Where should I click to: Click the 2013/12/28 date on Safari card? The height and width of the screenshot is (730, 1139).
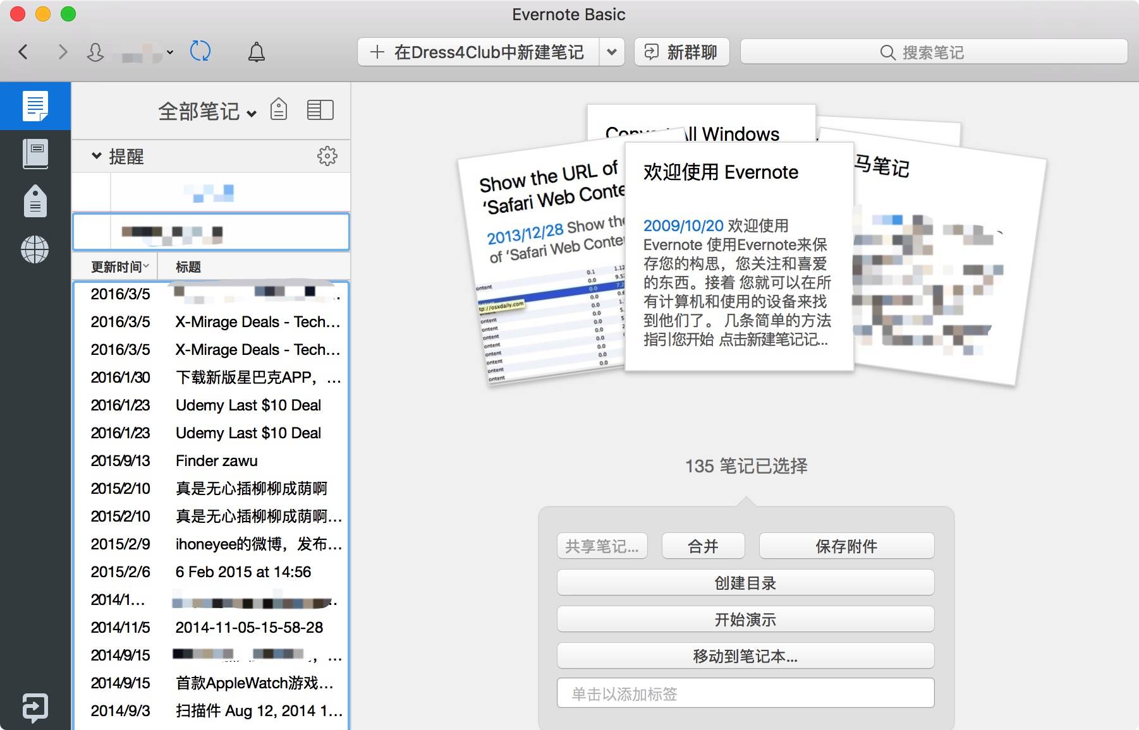[525, 234]
